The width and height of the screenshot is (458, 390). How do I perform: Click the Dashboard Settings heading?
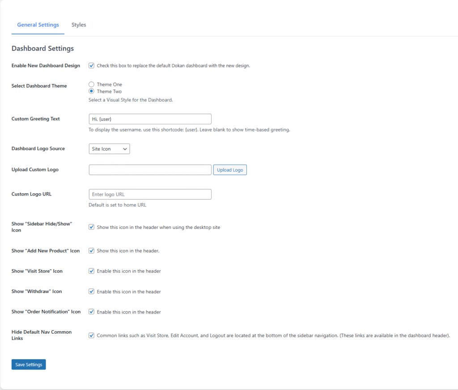[42, 48]
